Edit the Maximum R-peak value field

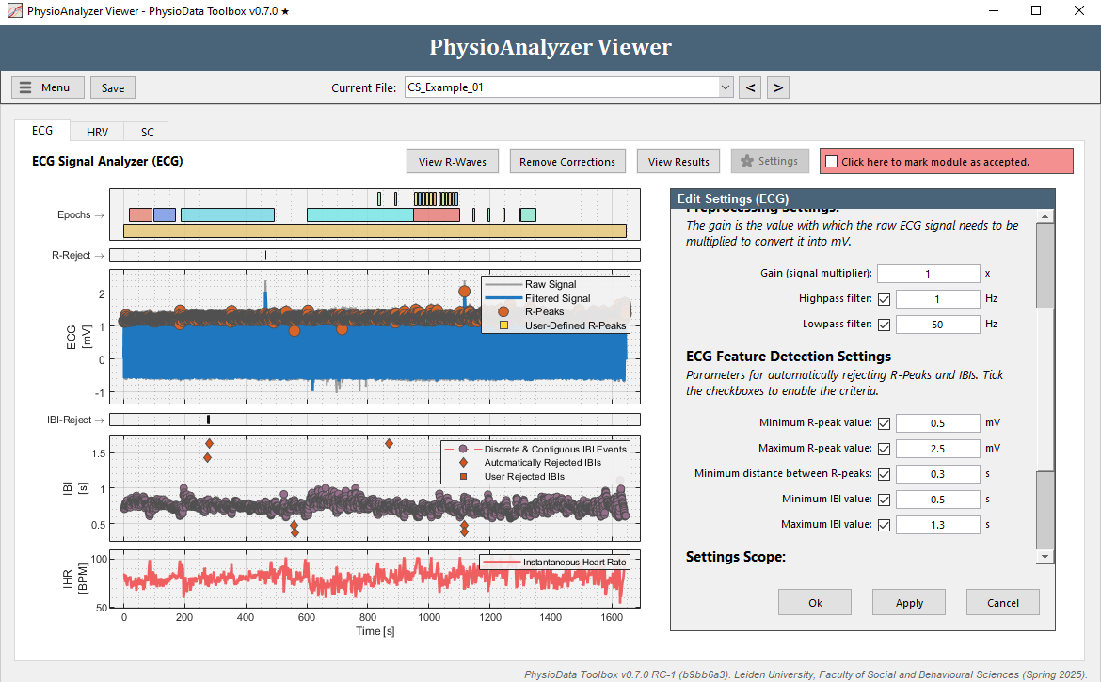(x=937, y=449)
